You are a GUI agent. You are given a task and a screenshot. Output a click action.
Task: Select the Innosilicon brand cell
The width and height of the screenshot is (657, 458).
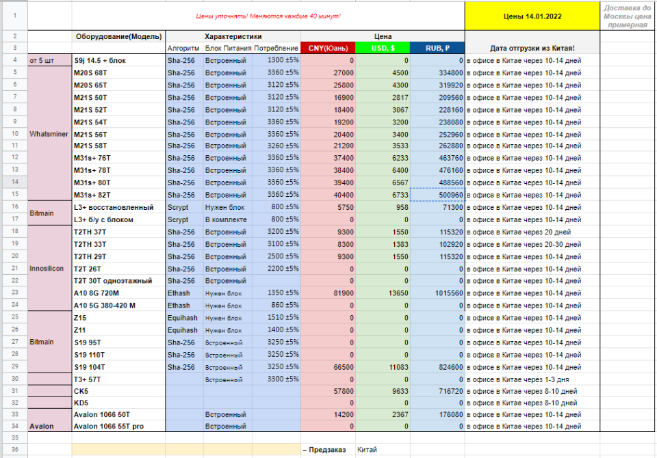50,269
